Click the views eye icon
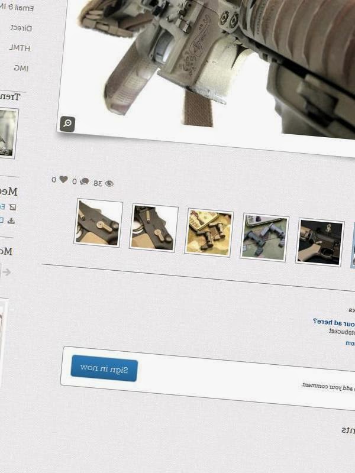 [x=109, y=183]
